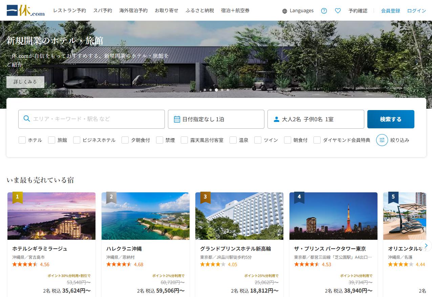The image size is (432, 297).
Task: Open the 日付指定なし 1泊 date selector
Action: 216,119
